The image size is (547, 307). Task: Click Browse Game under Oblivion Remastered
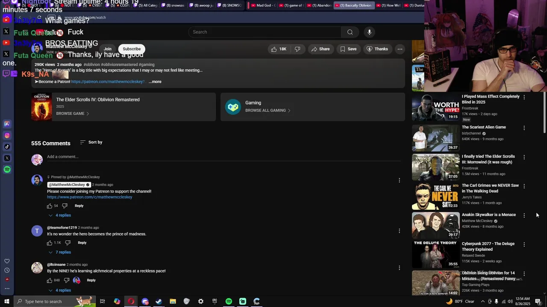(x=73, y=113)
